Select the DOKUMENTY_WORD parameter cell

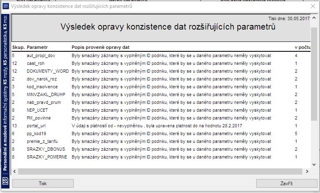pyautogui.click(x=48, y=71)
